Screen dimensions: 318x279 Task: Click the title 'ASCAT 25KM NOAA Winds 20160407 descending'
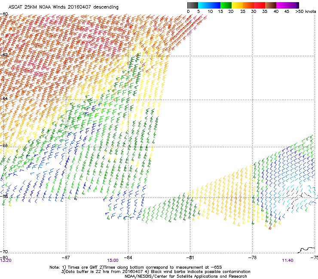coord(63,7)
